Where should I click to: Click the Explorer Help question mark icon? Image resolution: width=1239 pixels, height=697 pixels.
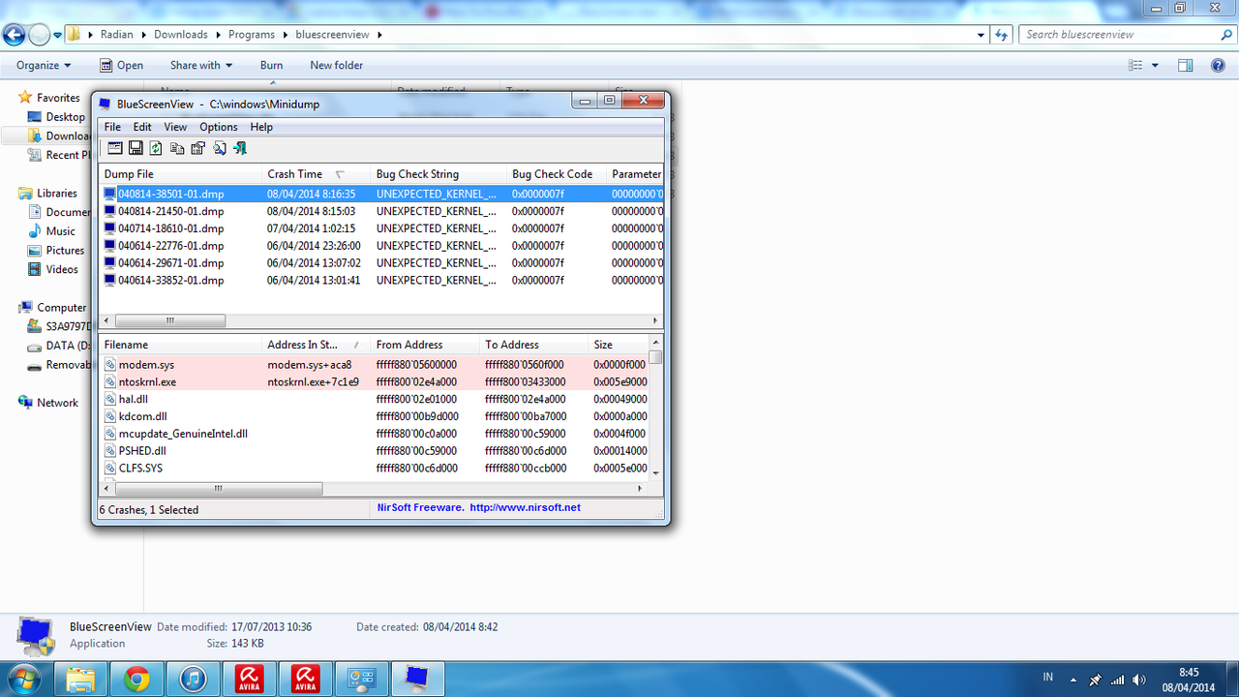1218,66
